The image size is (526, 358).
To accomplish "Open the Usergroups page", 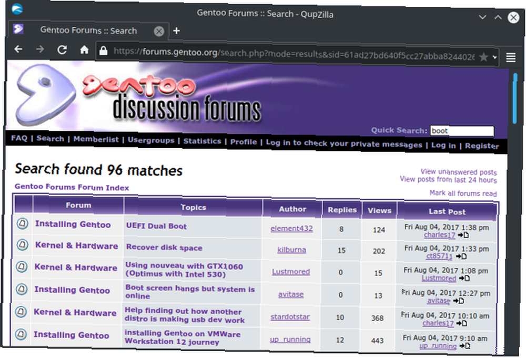I will (x=151, y=140).
